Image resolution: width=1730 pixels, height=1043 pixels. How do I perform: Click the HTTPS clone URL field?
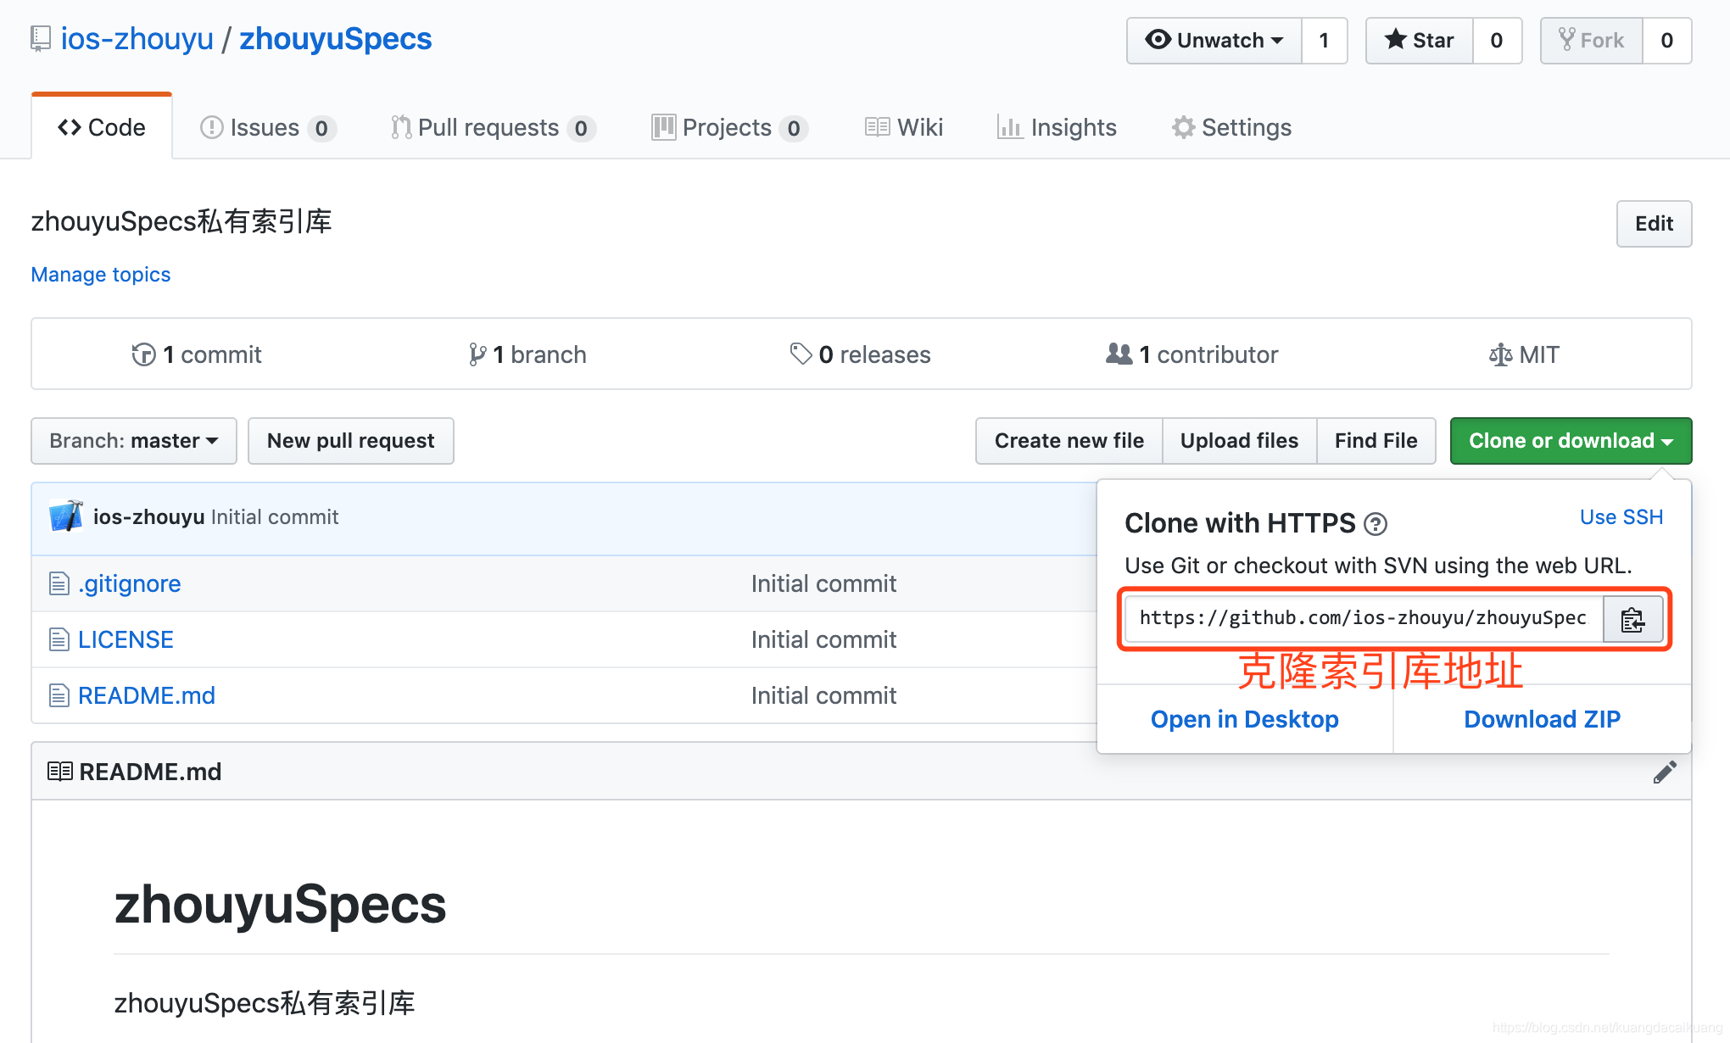1364,619
